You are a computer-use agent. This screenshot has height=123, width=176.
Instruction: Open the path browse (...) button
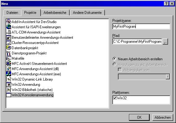pyautogui.click(x=165, y=42)
